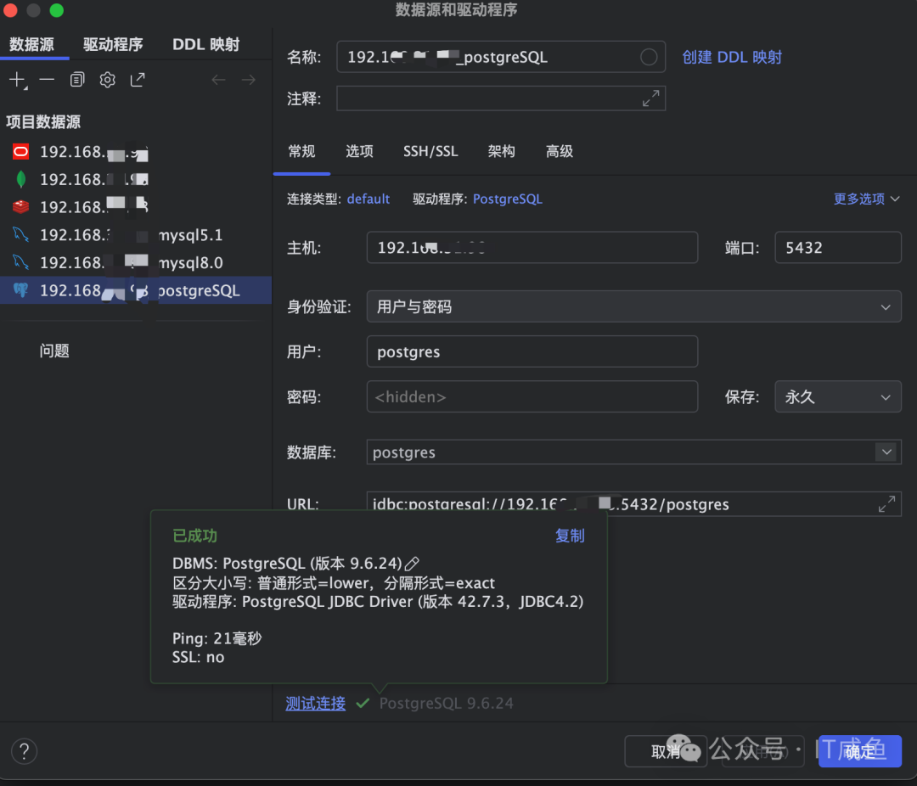Duplicate the data source with copy icon
The image size is (917, 786).
tap(76, 79)
